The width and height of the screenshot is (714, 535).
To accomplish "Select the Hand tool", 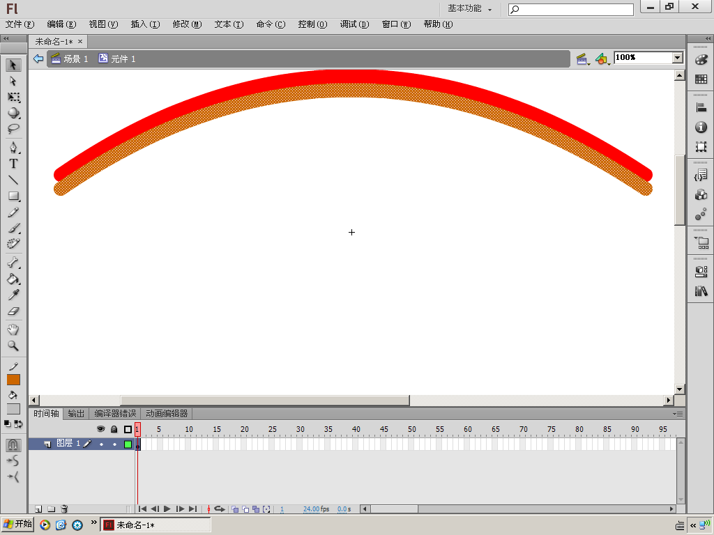I will click(13, 329).
